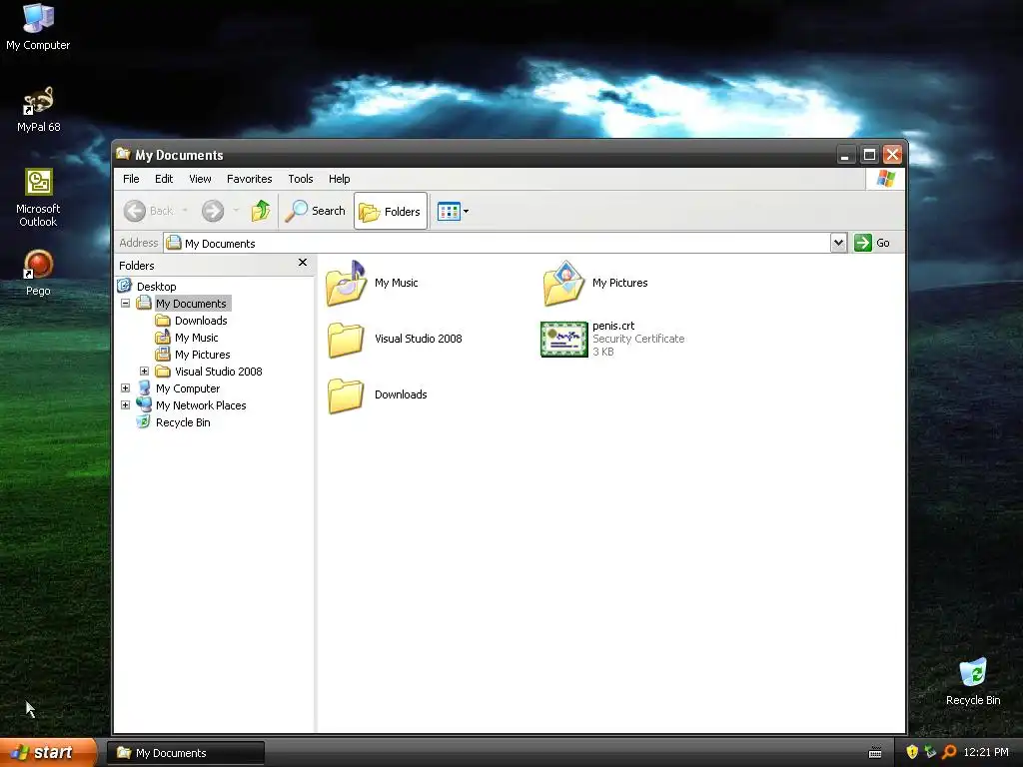Open the Tools menu
Image resolution: width=1023 pixels, height=767 pixels.
coord(301,179)
